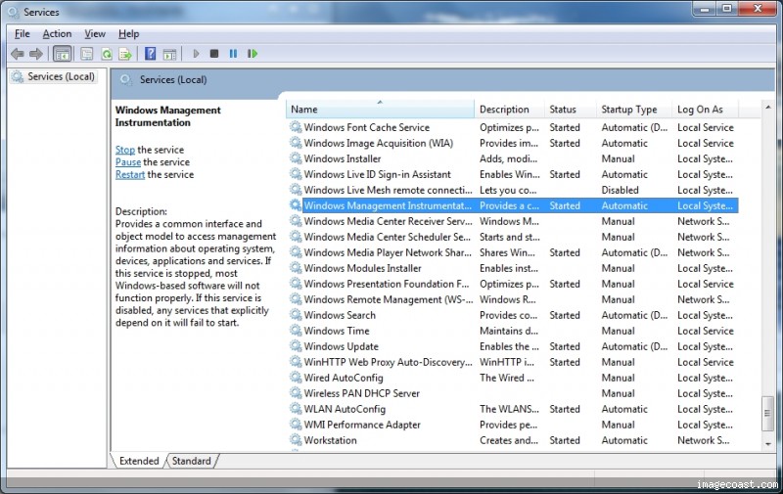The image size is (783, 494).
Task: Sort by Startup Type column header
Action: click(x=634, y=109)
